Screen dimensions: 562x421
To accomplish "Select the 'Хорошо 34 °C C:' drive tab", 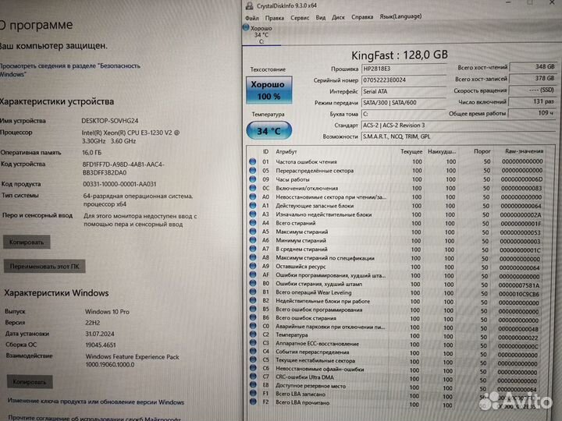I will pos(261,34).
